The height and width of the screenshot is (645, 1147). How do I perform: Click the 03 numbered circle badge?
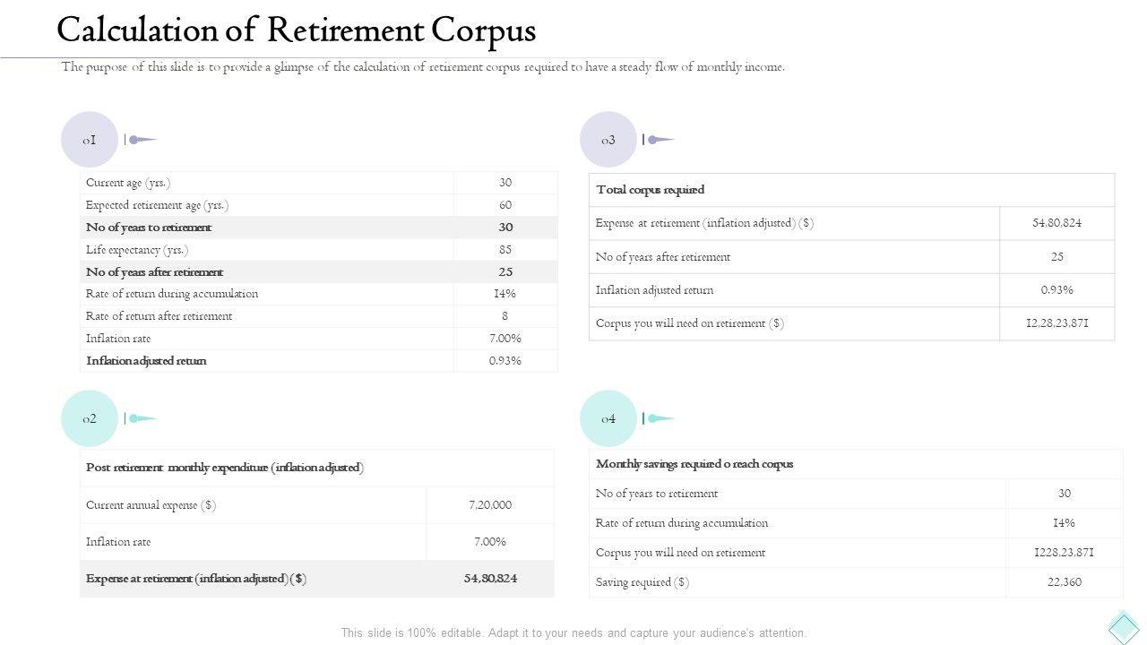pyautogui.click(x=608, y=140)
